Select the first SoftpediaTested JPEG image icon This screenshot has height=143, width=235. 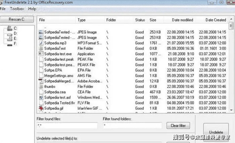click(x=41, y=32)
